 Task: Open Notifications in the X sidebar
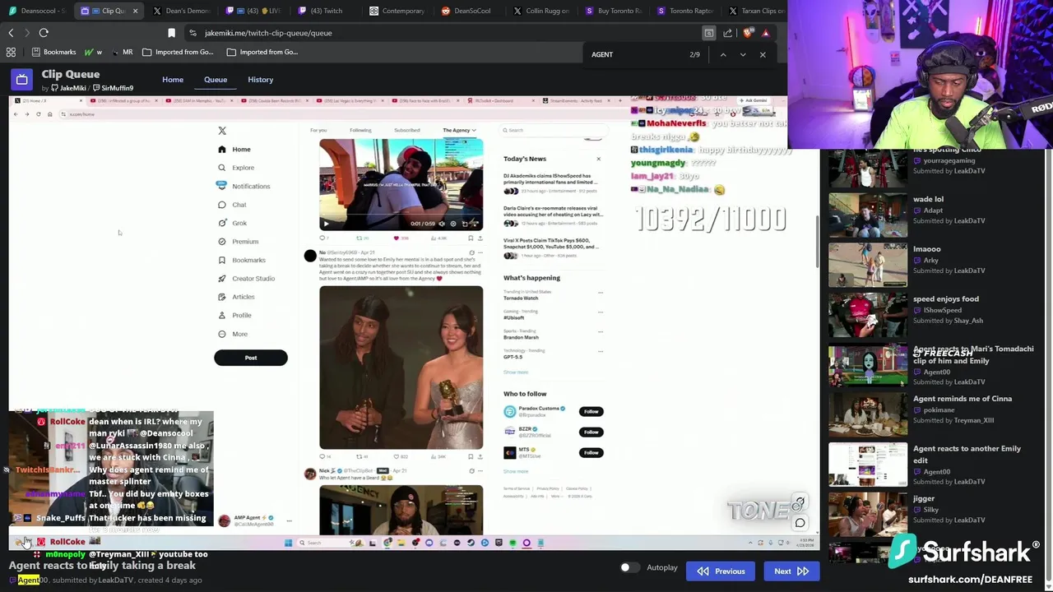(244, 187)
